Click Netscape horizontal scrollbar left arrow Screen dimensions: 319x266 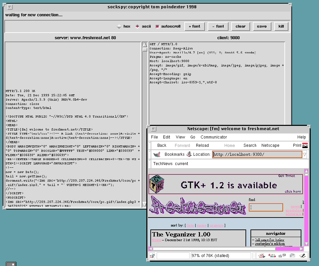coord(150,249)
